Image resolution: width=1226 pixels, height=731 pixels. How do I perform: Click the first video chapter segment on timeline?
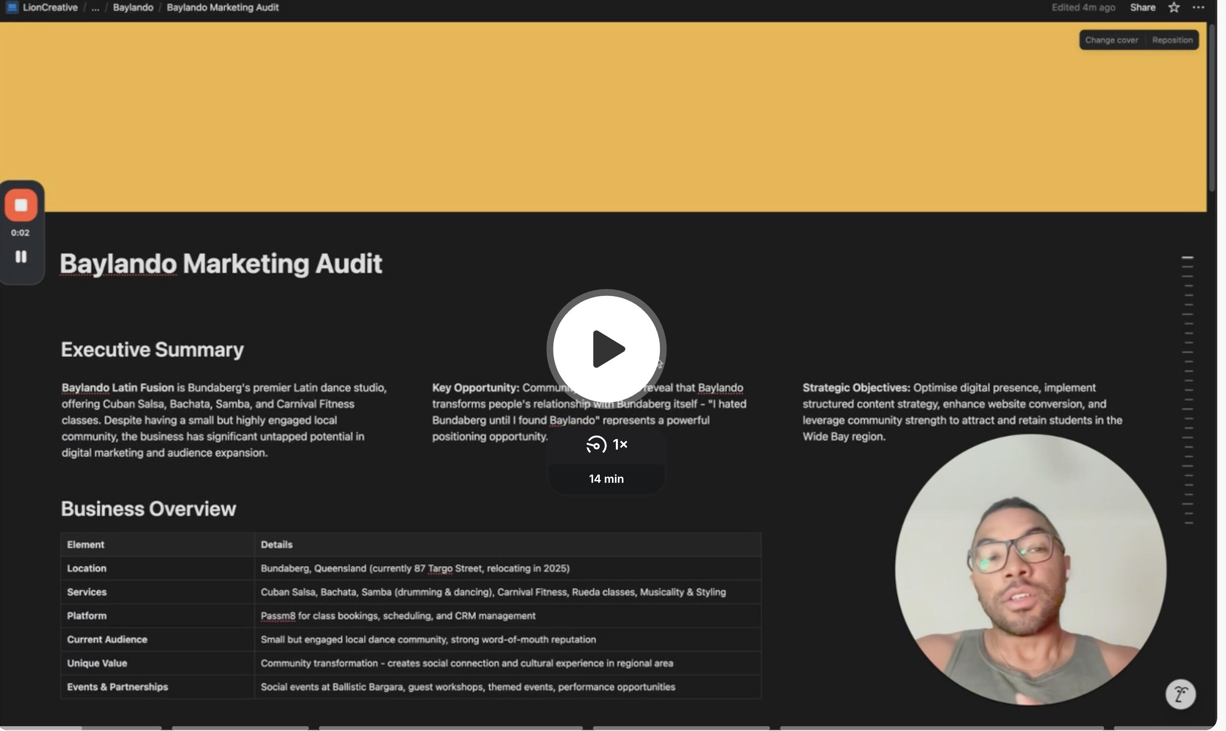pyautogui.click(x=81, y=727)
